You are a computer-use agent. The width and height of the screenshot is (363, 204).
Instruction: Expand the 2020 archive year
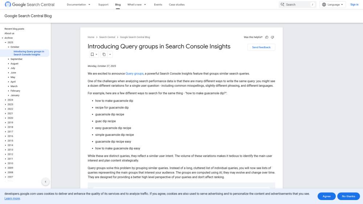pyautogui.click(x=5, y=118)
